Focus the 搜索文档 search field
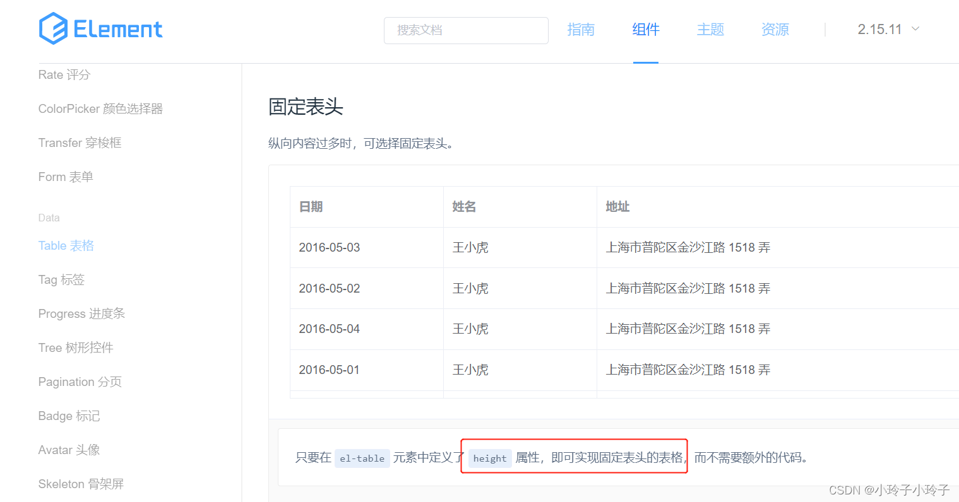Image resolution: width=959 pixels, height=502 pixels. click(466, 30)
